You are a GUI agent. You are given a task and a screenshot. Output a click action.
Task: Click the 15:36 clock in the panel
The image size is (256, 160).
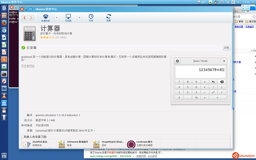click(x=246, y=2)
